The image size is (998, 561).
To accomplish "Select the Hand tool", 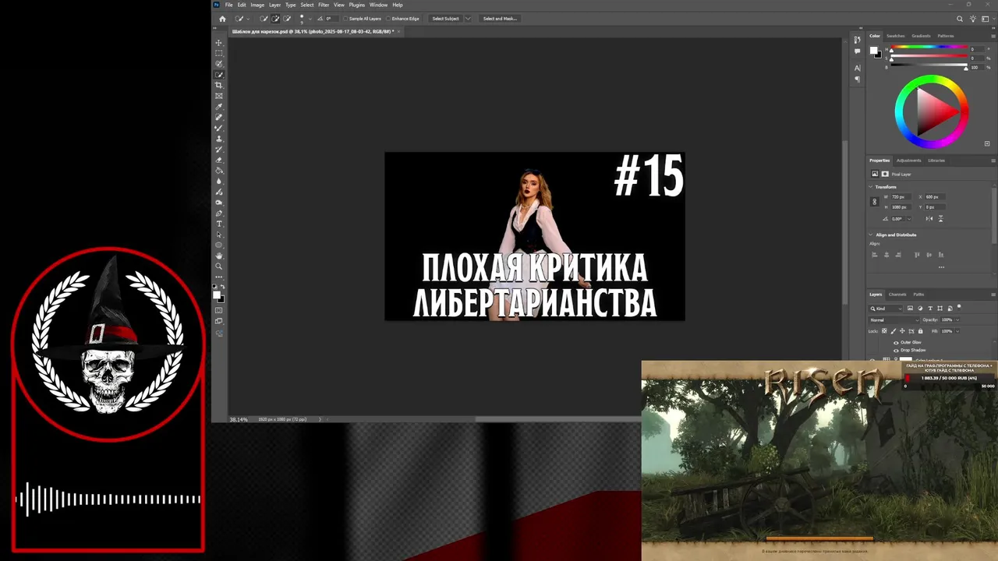I will [x=219, y=256].
